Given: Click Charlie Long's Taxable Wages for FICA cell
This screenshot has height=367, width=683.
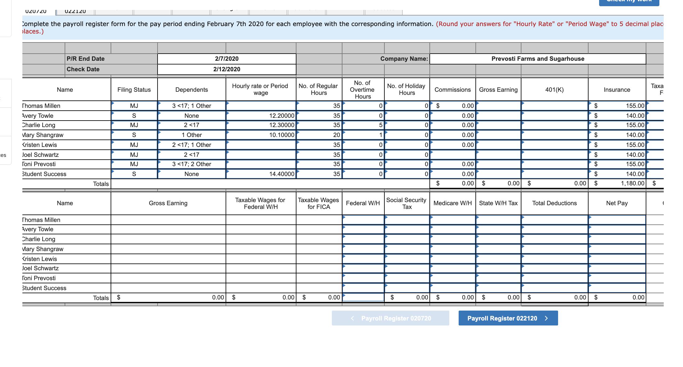Looking at the screenshot, I should coord(318,239).
